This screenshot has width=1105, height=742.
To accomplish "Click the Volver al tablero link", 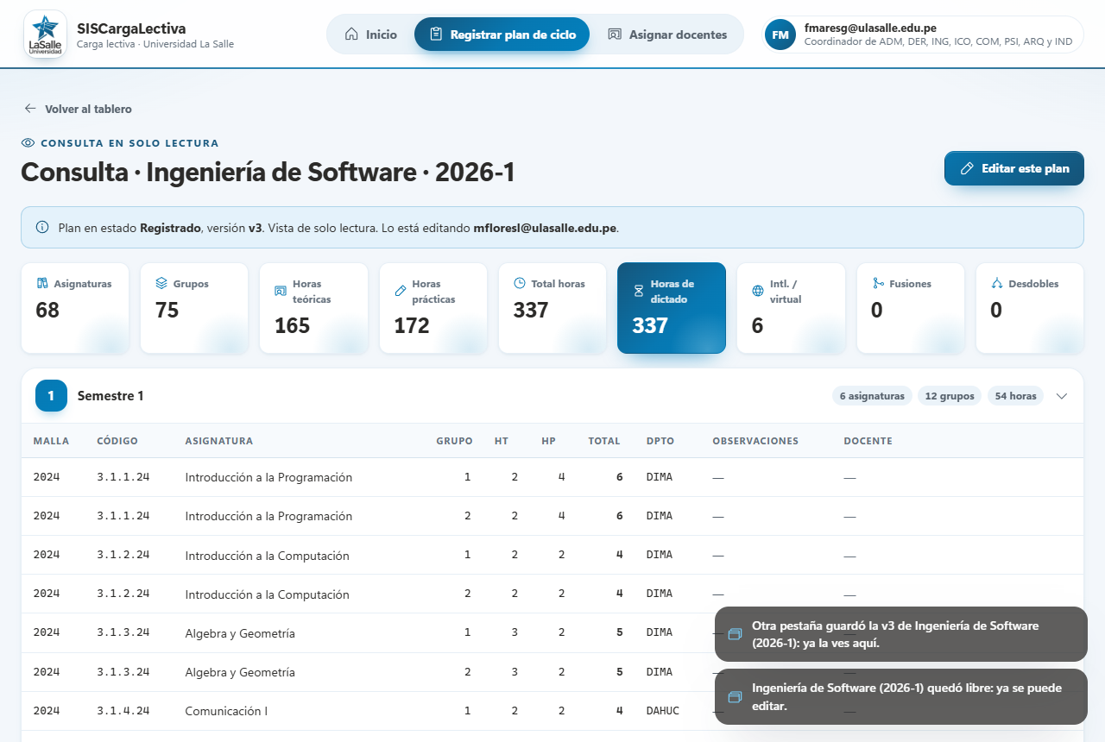I will coord(79,109).
